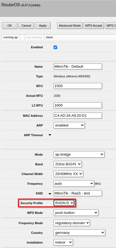Click the WPS Accept button
The height and width of the screenshot is (248, 116).
pos(94,26)
